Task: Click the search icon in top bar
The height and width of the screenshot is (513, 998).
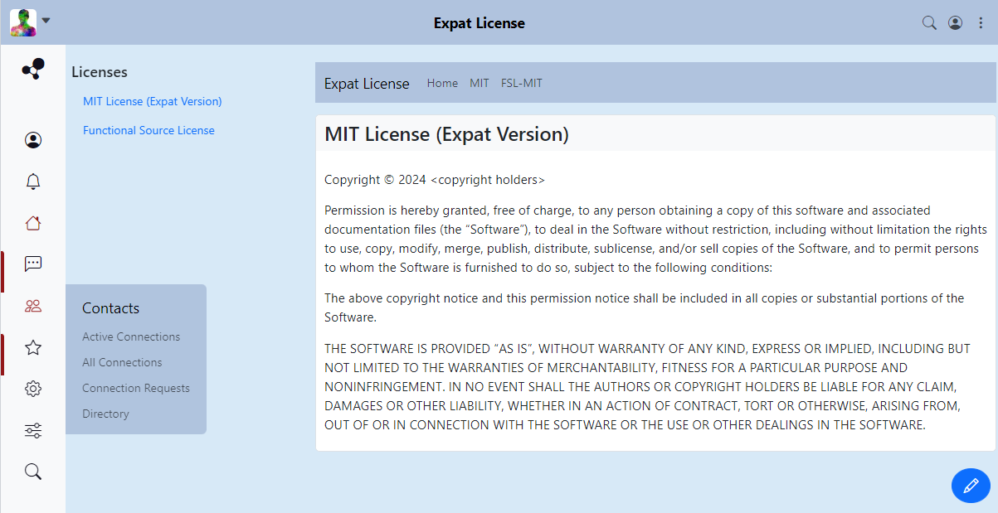Action: (x=929, y=23)
